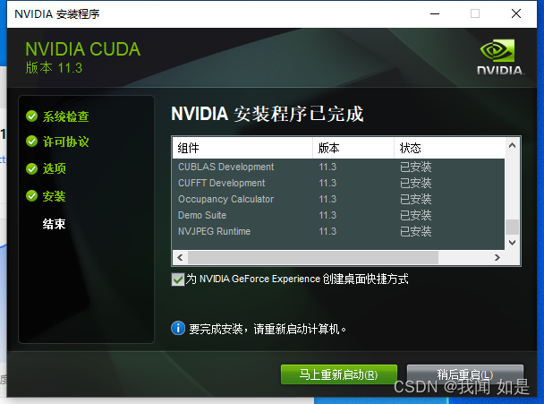
Task: Select the CUBLAS Development row
Action: [338, 167]
